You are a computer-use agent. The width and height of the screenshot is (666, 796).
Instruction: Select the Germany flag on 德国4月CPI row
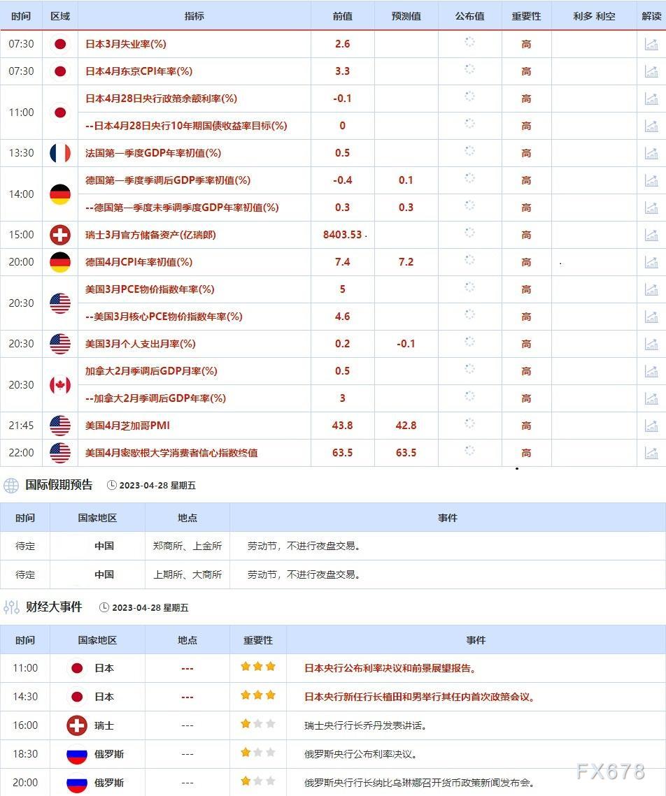[60, 262]
